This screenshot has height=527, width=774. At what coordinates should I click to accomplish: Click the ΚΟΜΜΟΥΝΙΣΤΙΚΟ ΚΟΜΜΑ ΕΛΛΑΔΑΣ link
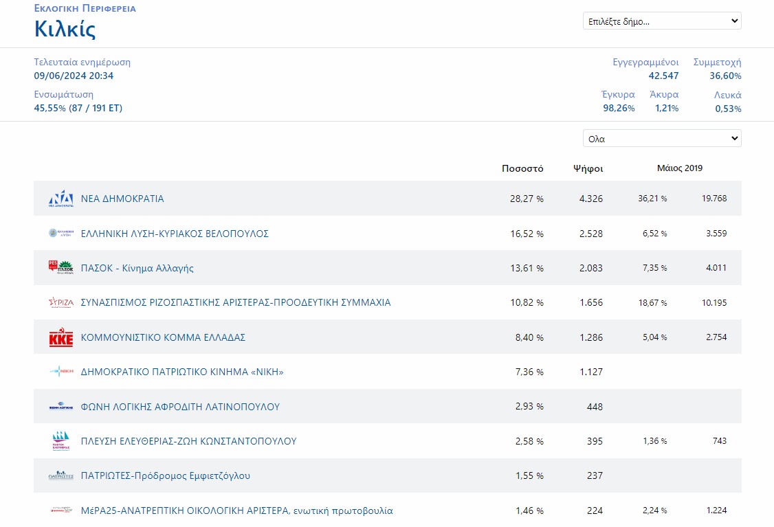point(163,337)
